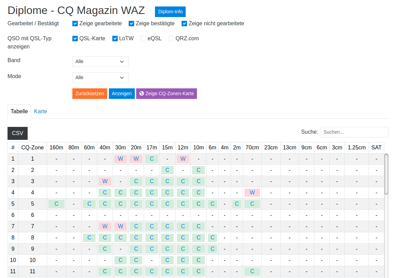
Task: Click the pink W badge for zone 3 on 40m
Action: click(105, 181)
